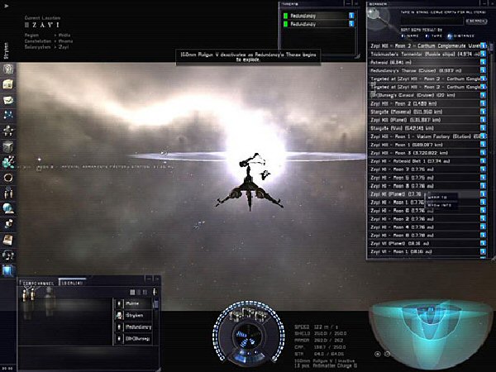Click the ring-shaped icon in the sidebar
Screen dimensions: 496x372
pyautogui.click(x=8, y=178)
